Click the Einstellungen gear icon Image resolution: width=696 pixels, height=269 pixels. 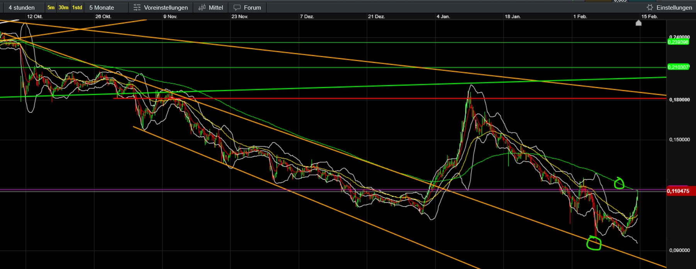click(650, 7)
